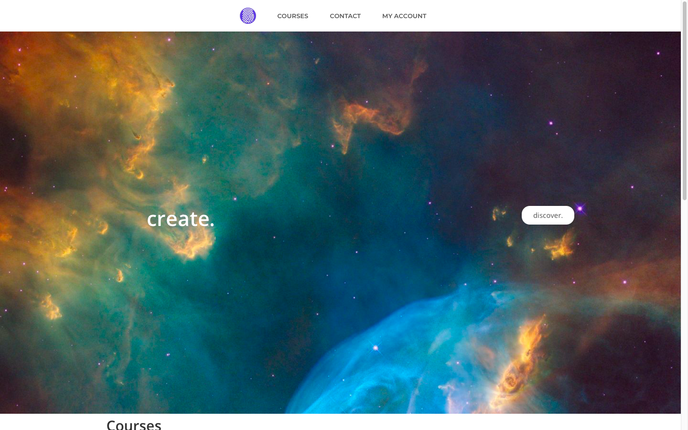This screenshot has width=688, height=430.
Task: Click the small orange wisp below discover.
Action: 560,246
